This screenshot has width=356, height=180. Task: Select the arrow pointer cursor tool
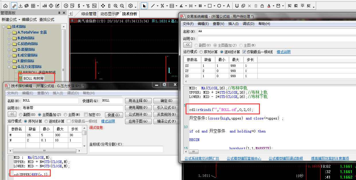tap(144, 6)
